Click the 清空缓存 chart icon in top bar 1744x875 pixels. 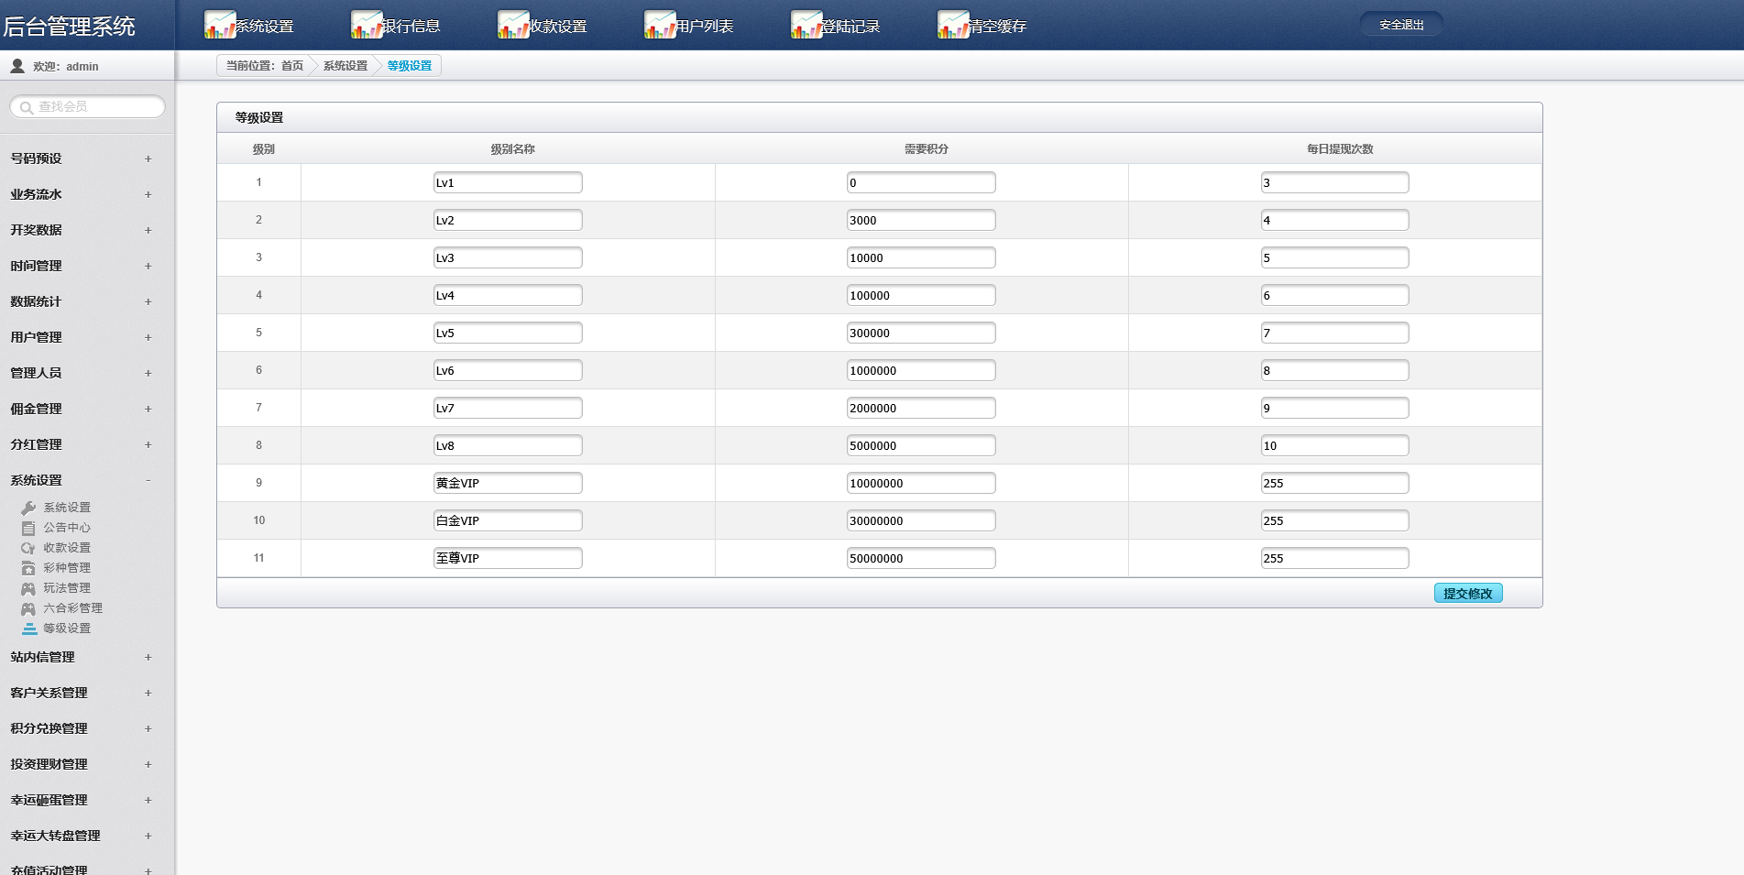(953, 25)
